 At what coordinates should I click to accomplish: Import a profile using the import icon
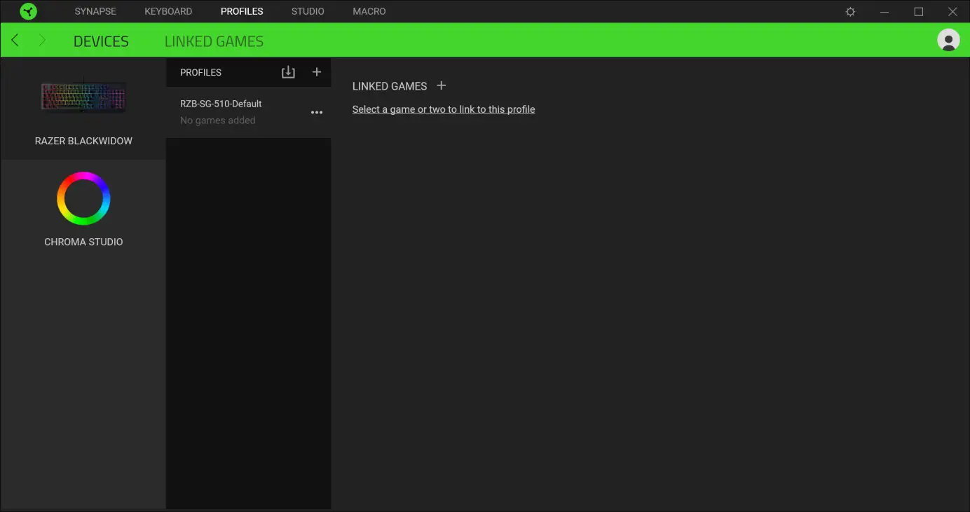[x=288, y=71]
